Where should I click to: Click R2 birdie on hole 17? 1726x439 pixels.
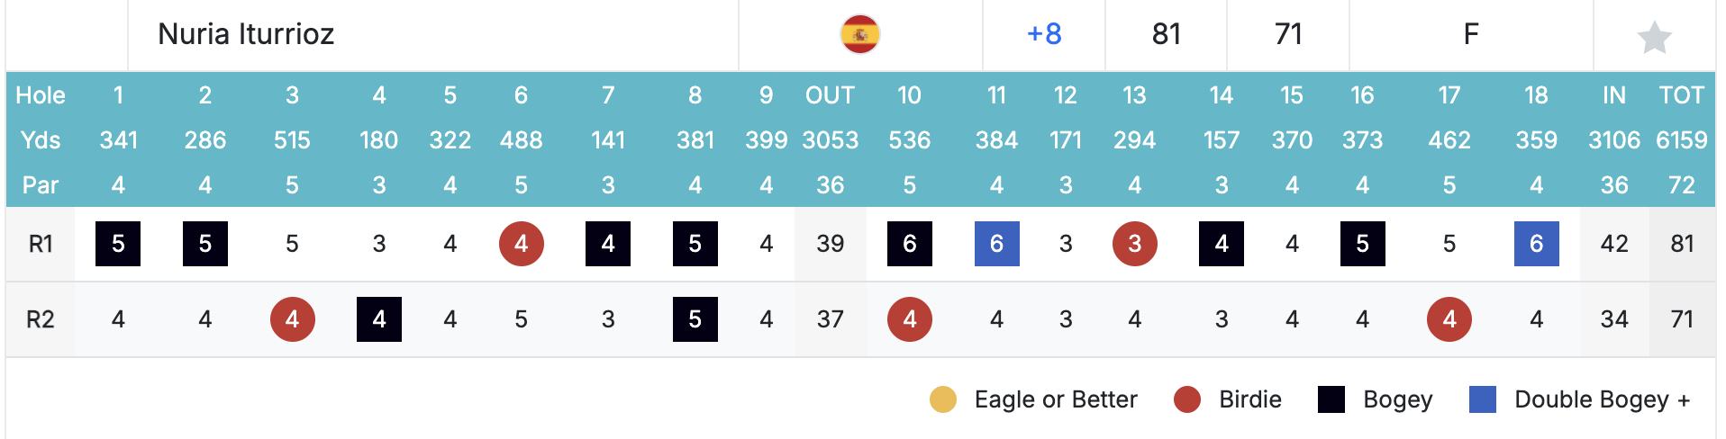click(x=1449, y=319)
